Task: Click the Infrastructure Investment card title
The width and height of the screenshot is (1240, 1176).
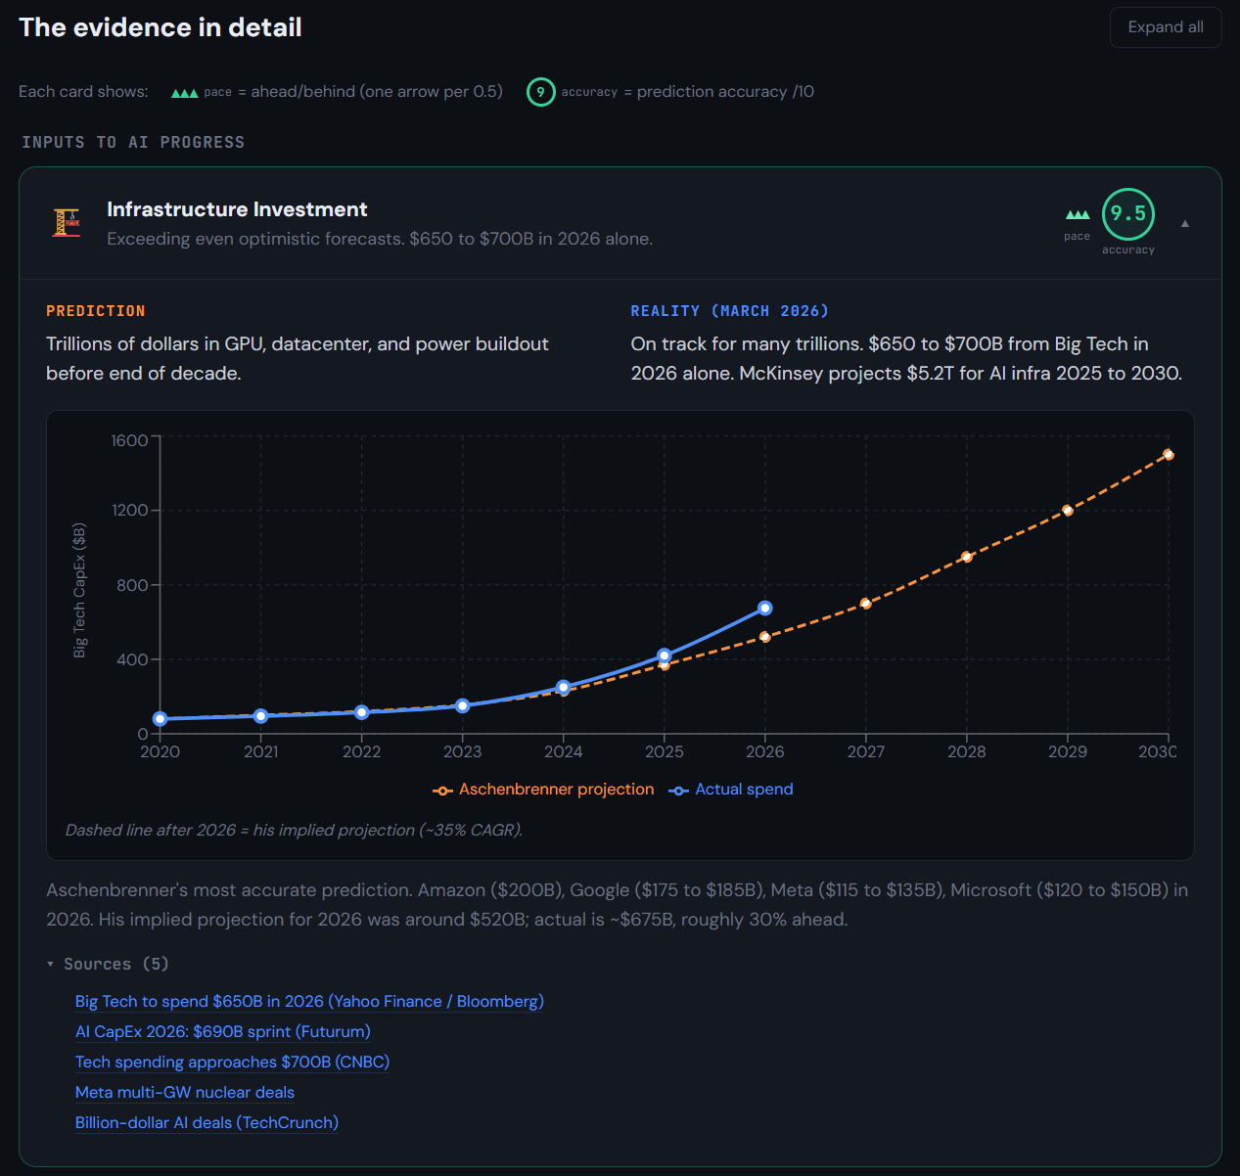Action: click(237, 209)
